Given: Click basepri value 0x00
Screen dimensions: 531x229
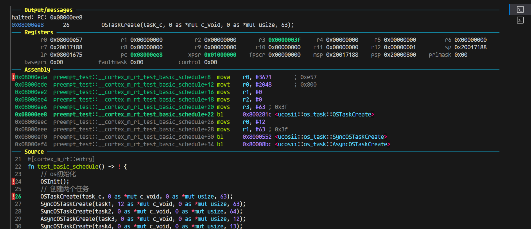Looking at the screenshot, I should (56, 62).
